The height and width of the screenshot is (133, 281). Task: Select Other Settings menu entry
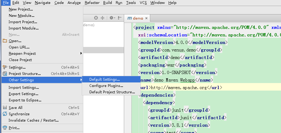pos(42,80)
